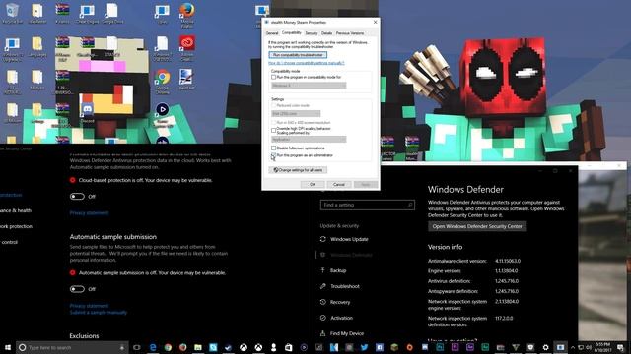The image size is (631, 354).
Task: Show hidden system tray icons
Action: tap(573, 347)
